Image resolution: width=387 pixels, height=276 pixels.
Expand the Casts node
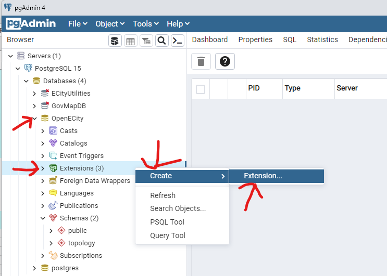tap(43, 131)
